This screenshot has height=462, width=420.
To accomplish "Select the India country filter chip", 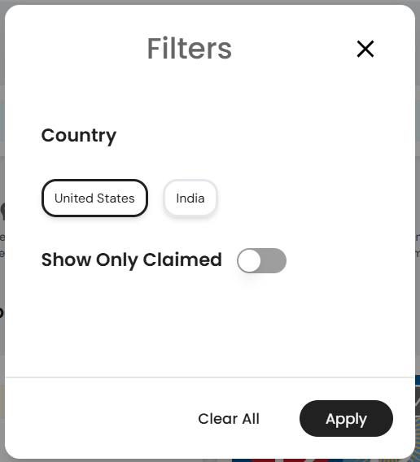I will (x=190, y=198).
